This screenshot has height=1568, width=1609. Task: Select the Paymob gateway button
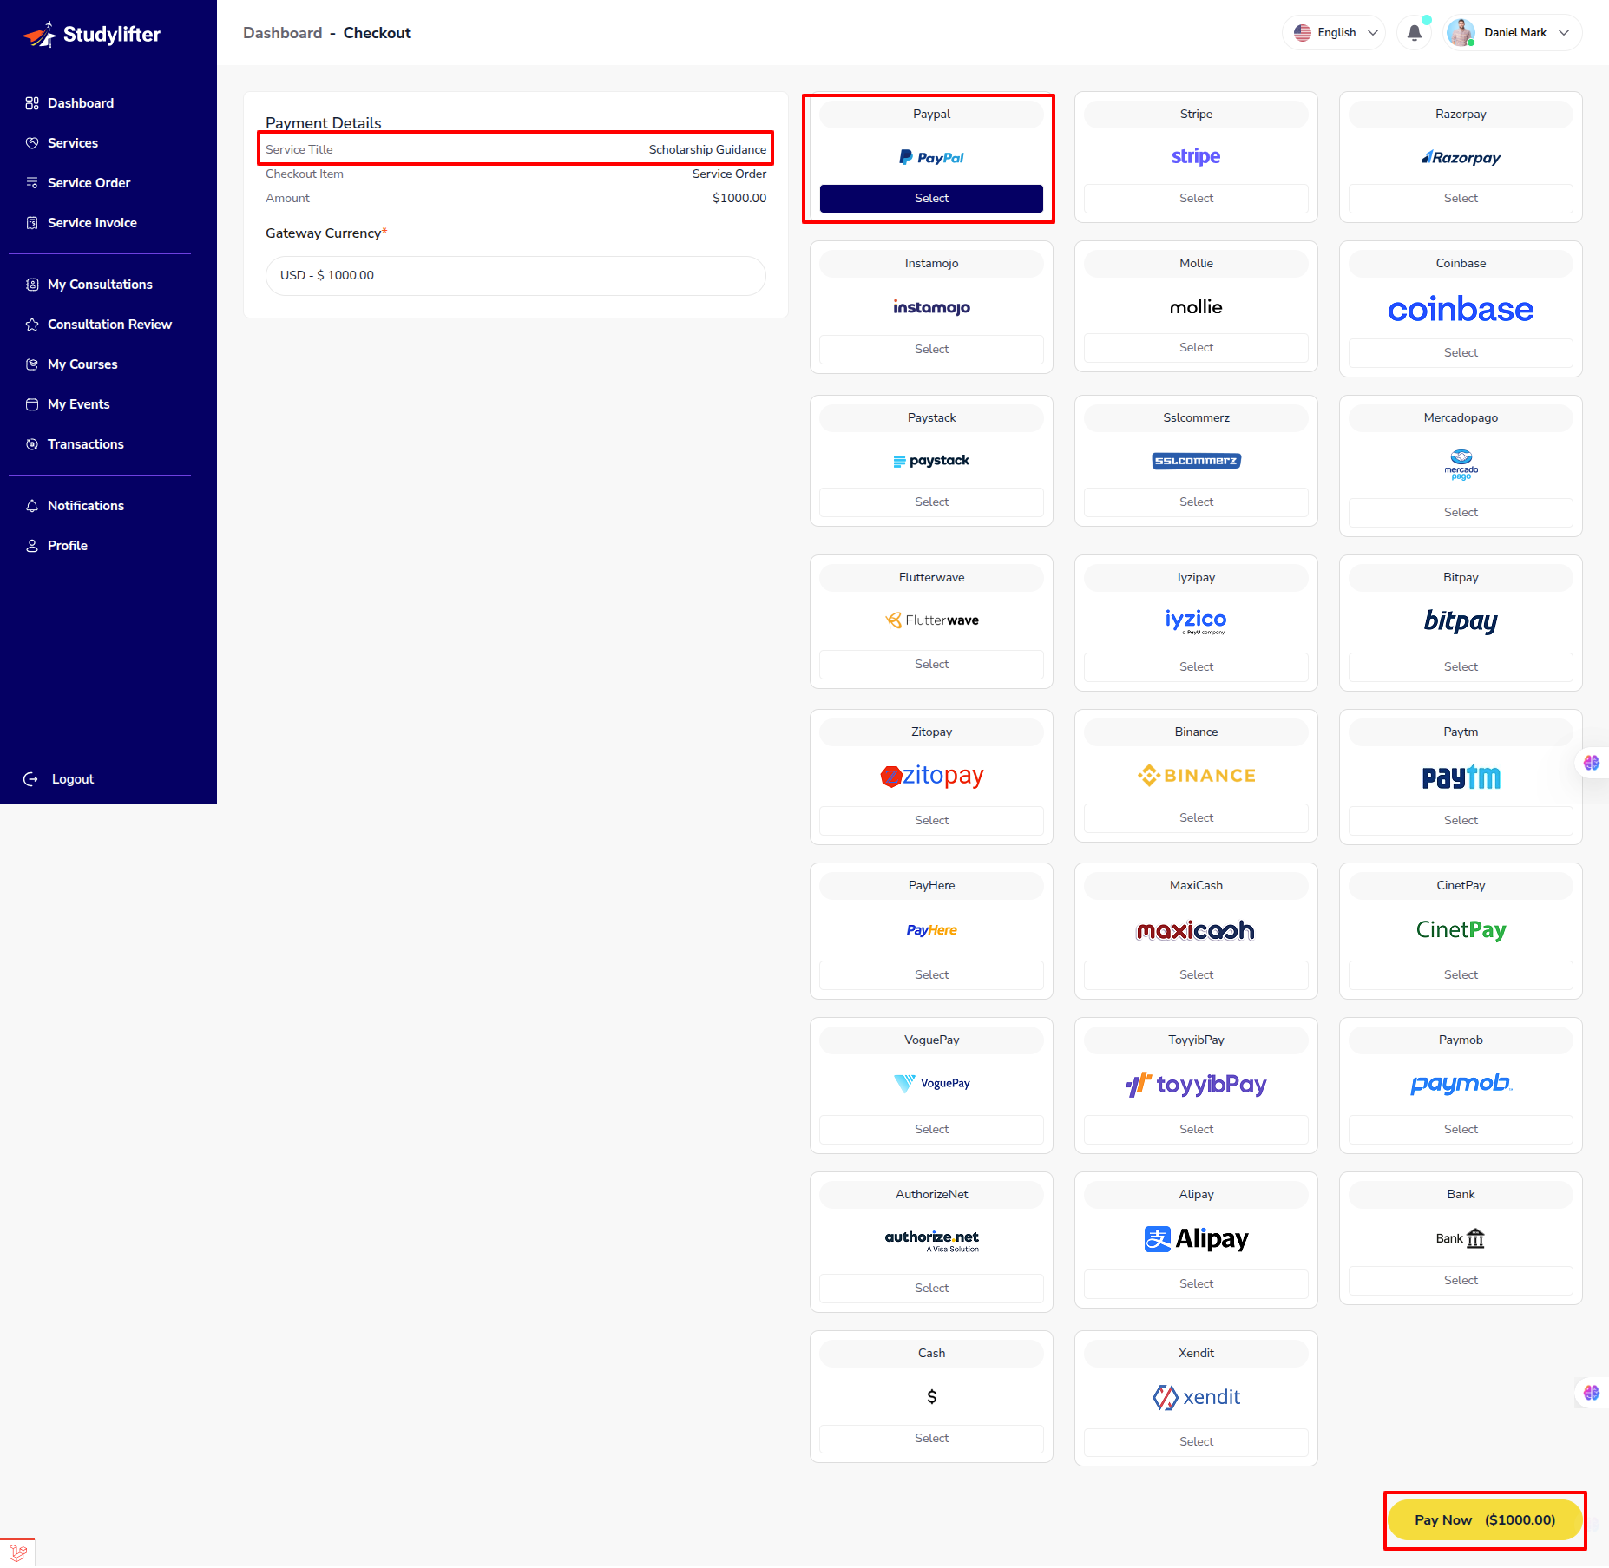1461,1130
